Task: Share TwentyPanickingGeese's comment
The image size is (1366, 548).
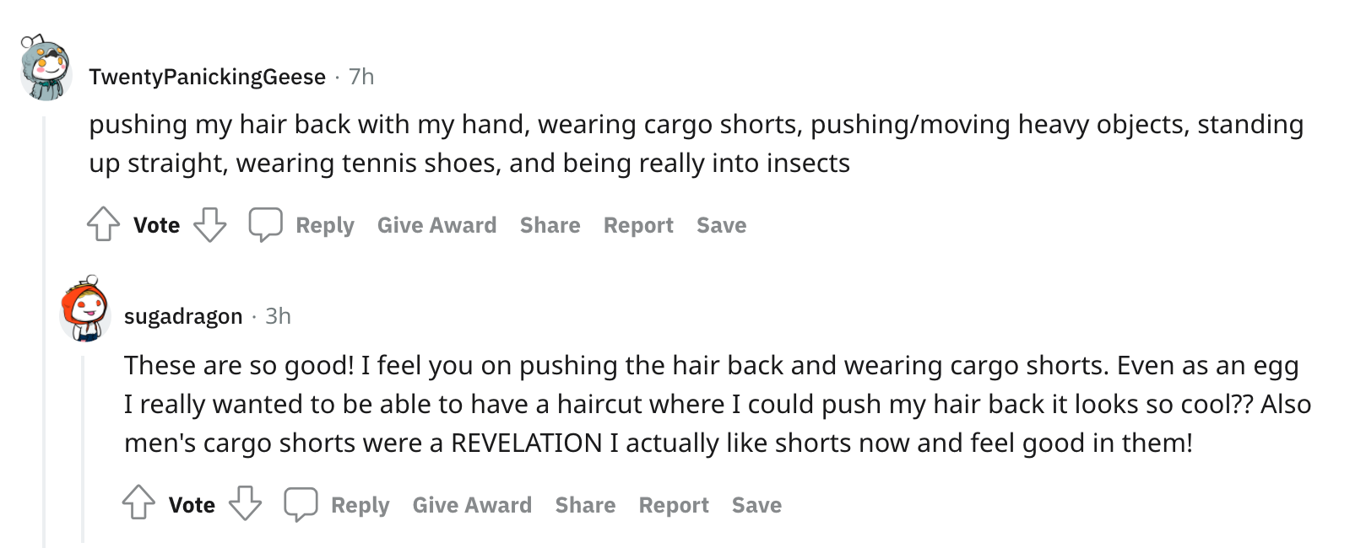Action: [550, 225]
